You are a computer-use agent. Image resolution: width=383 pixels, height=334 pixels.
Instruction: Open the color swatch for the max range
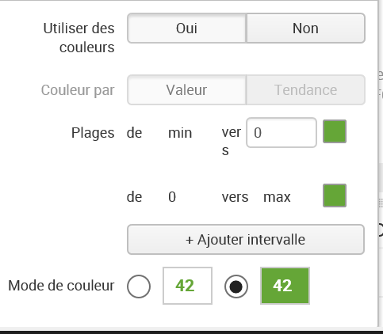coord(335,195)
